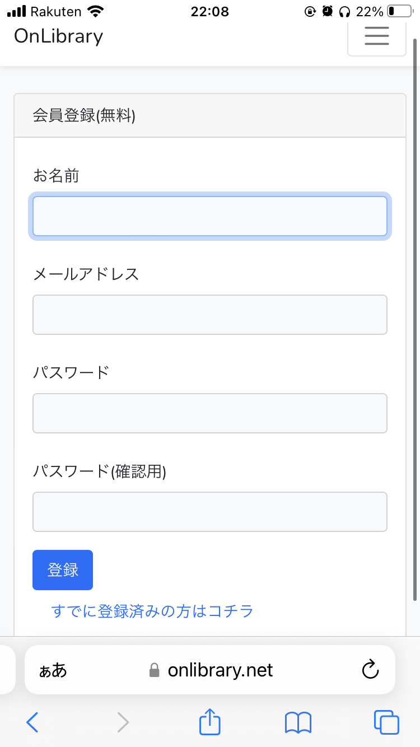Click the パスワード password field

tap(210, 413)
